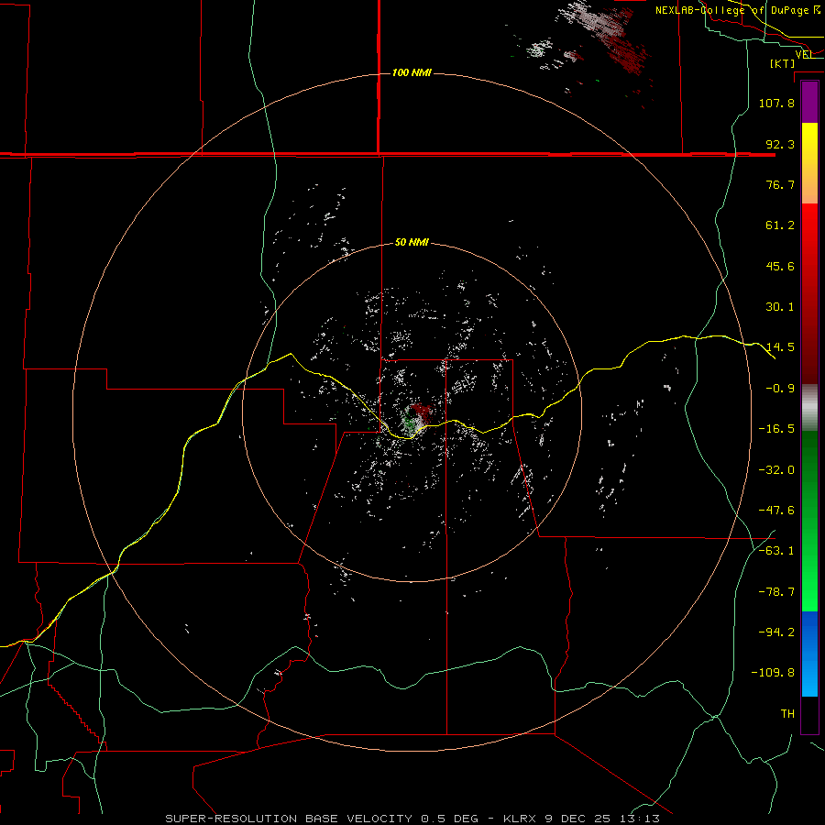
Task: Select the -16.5 scale value
Action: coord(776,429)
